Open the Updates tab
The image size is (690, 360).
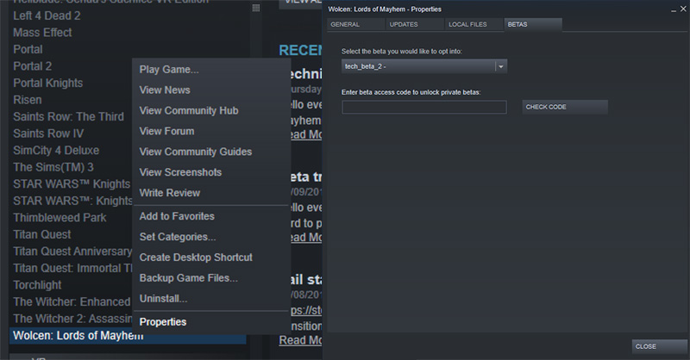click(404, 24)
